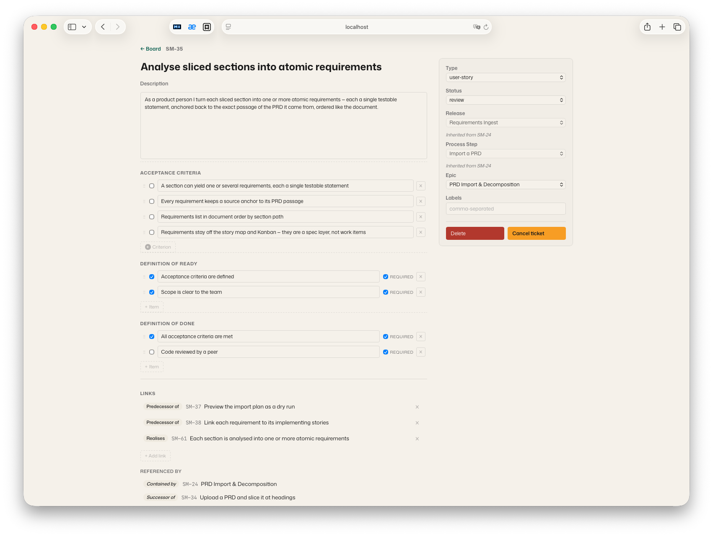The height and width of the screenshot is (537, 713).
Task: Open the sidebar options chevron
Action: (x=84, y=27)
